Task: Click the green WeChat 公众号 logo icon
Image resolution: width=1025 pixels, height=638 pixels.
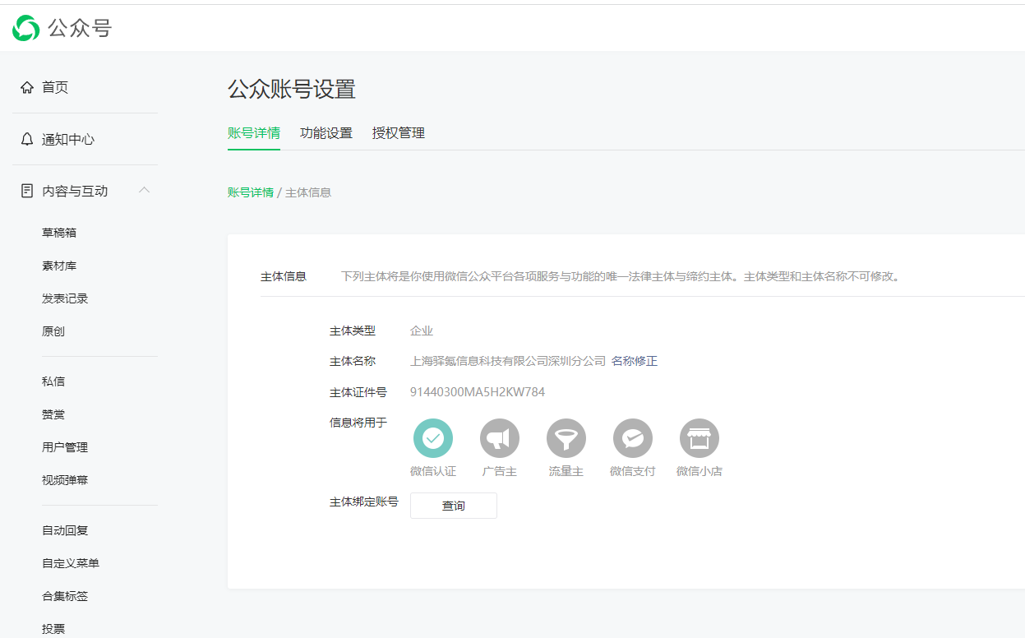Action: coord(25,28)
